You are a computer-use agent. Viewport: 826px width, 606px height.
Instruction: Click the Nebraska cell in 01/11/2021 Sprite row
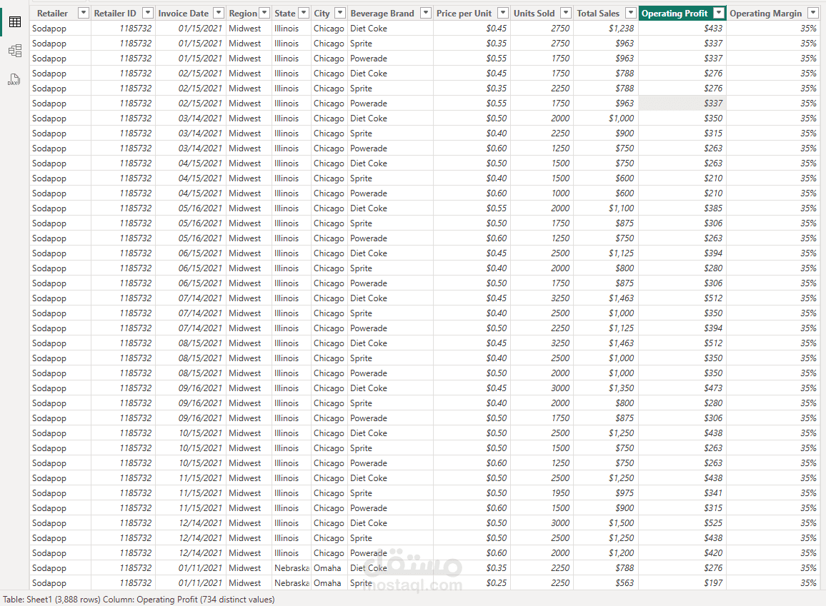click(x=292, y=583)
